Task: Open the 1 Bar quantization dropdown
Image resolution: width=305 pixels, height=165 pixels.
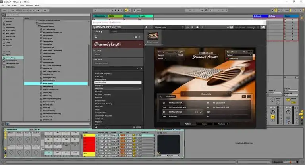Action: click(46, 10)
